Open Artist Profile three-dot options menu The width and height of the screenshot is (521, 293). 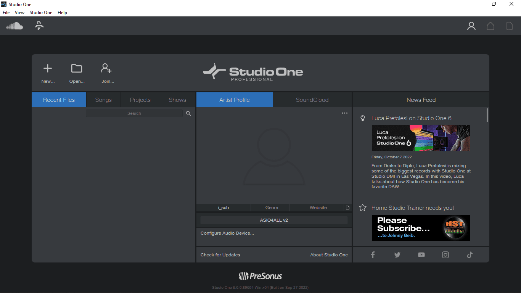click(344, 113)
